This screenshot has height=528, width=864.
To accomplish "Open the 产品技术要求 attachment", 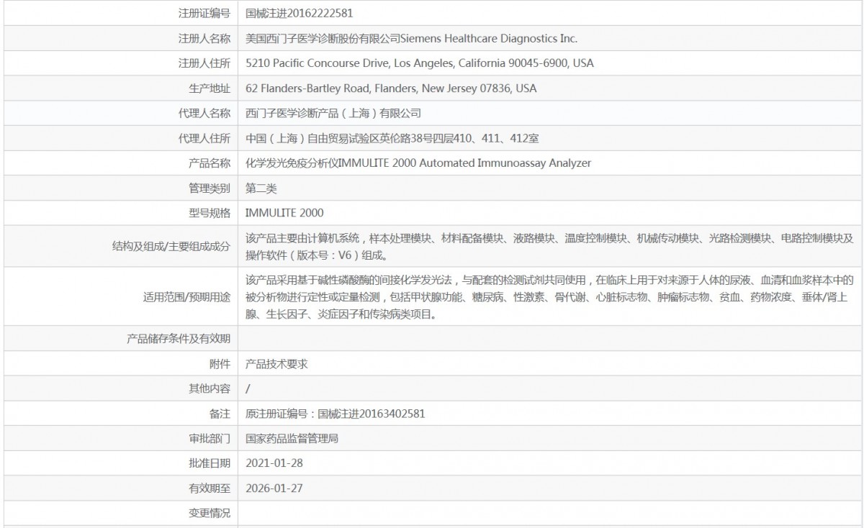I will click(x=277, y=363).
